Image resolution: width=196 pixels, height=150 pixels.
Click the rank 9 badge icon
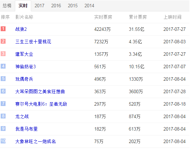tap(3, 129)
